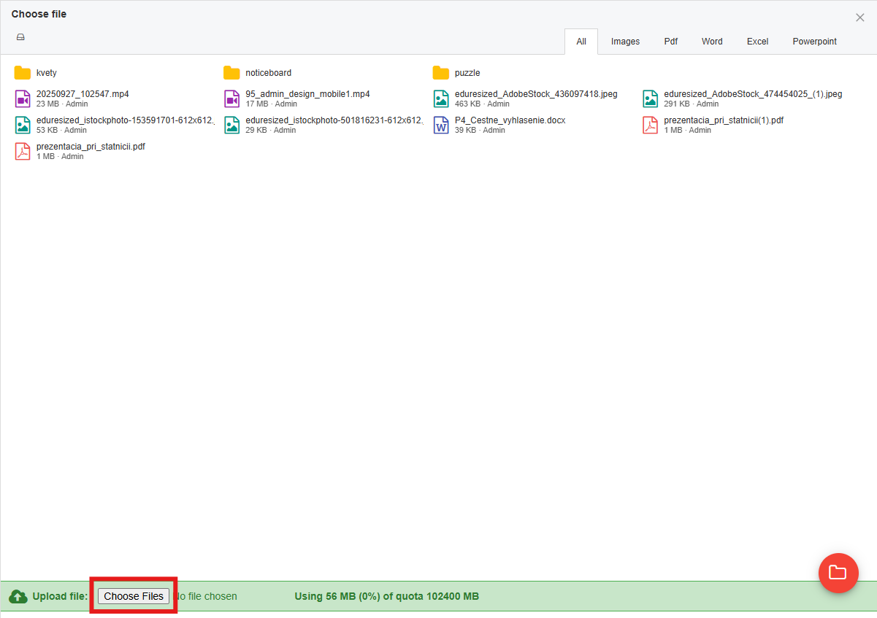Image resolution: width=877 pixels, height=618 pixels.
Task: Select file 95_admin_design_mobile1.mp4
Action: click(307, 94)
